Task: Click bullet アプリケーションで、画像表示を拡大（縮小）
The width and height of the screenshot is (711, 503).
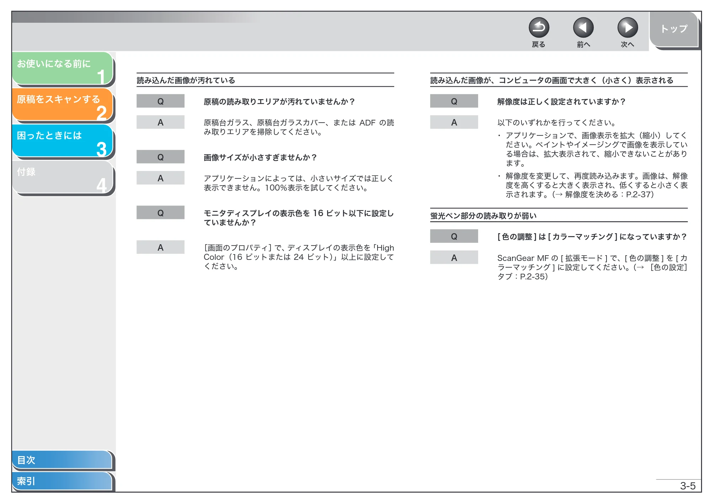Action: click(x=597, y=149)
